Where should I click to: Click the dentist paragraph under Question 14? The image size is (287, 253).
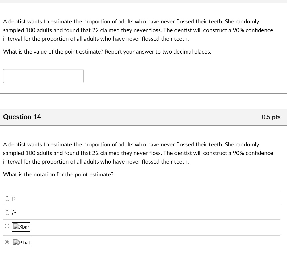pyautogui.click(x=138, y=153)
